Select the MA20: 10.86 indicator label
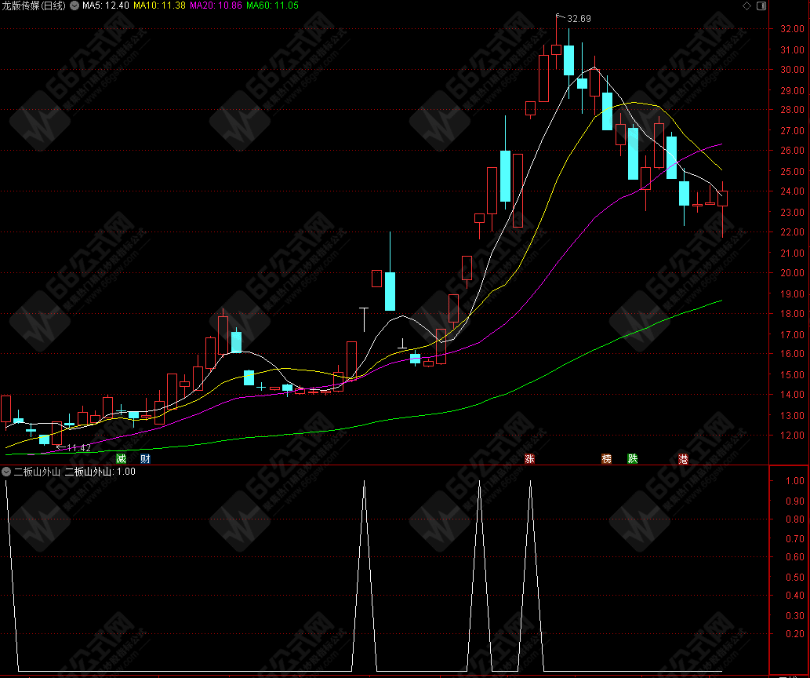Screen dimensions: 810x678 coord(216,5)
